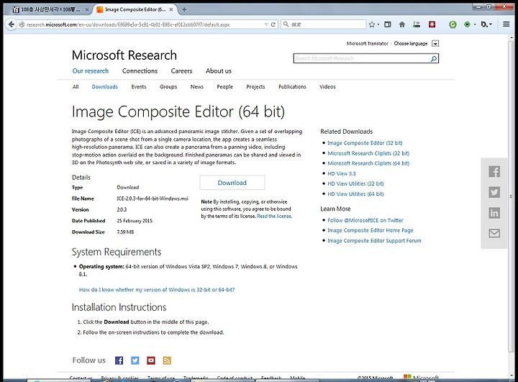Expand the address bar history dropdown arrow
This screenshot has height=382, width=518.
click(x=266, y=24)
